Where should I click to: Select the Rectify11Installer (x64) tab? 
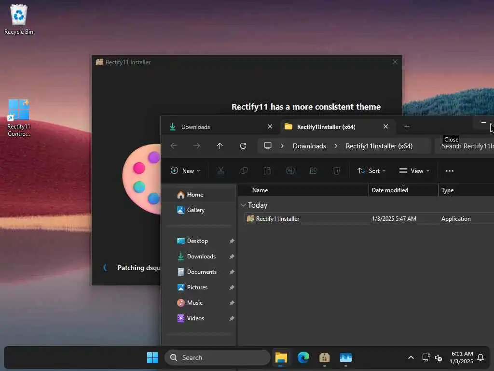(x=337, y=127)
